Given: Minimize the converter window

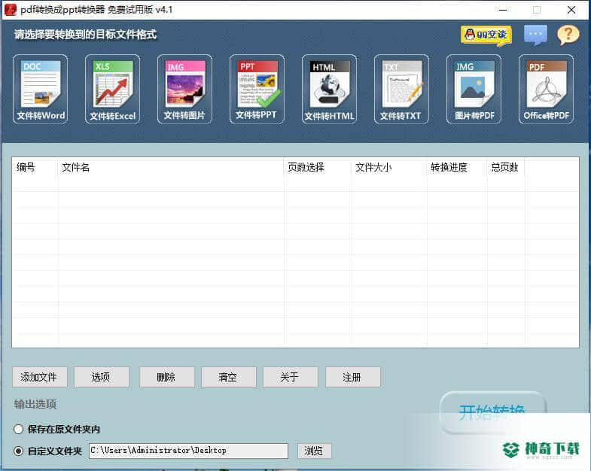Looking at the screenshot, I should (x=503, y=10).
